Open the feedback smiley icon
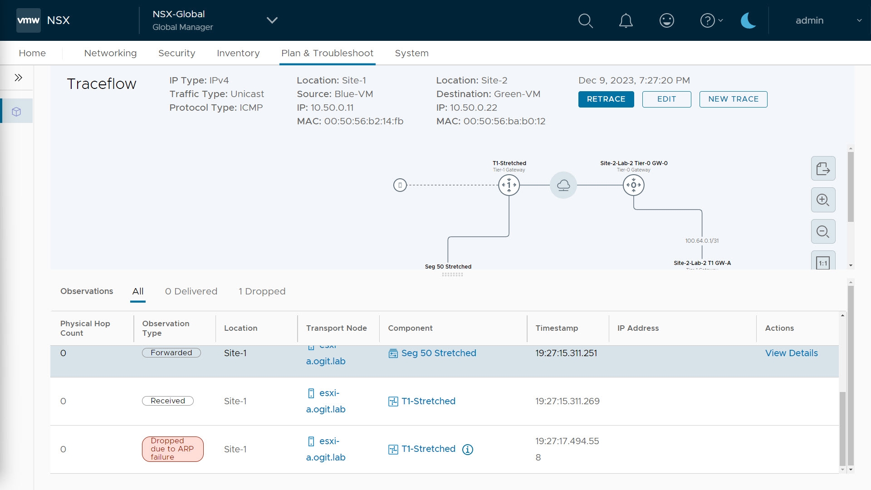Screen dimensions: 871x490 (666, 20)
